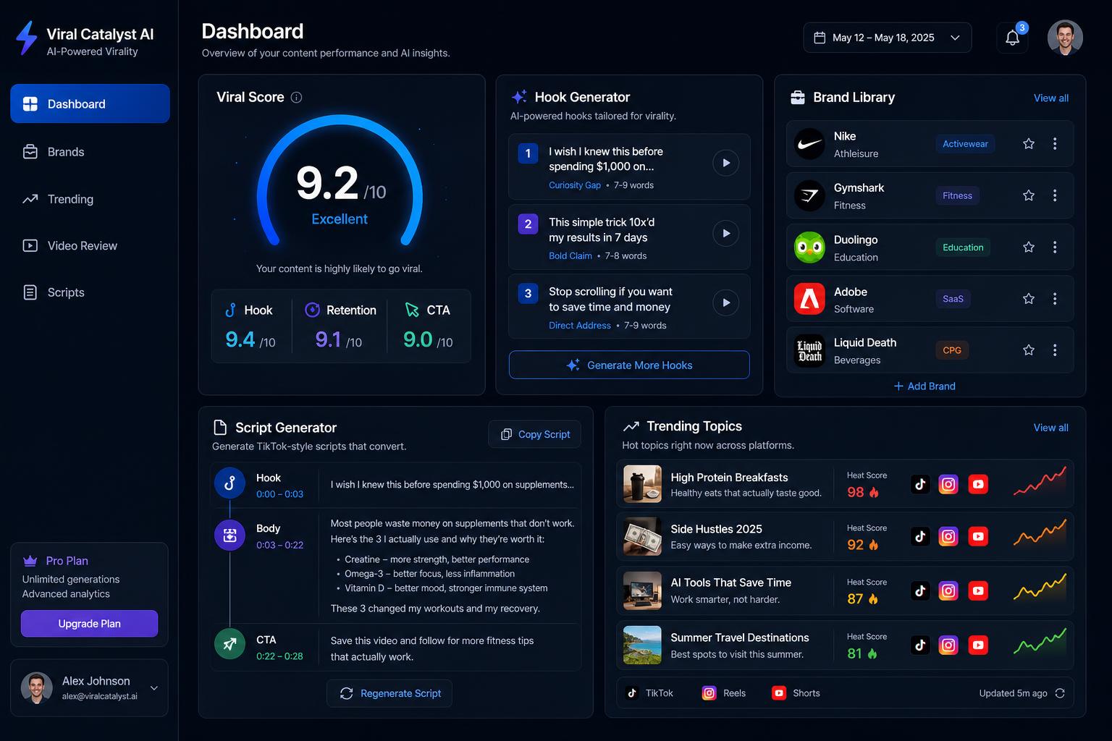View all Trending Topics

click(1050, 428)
